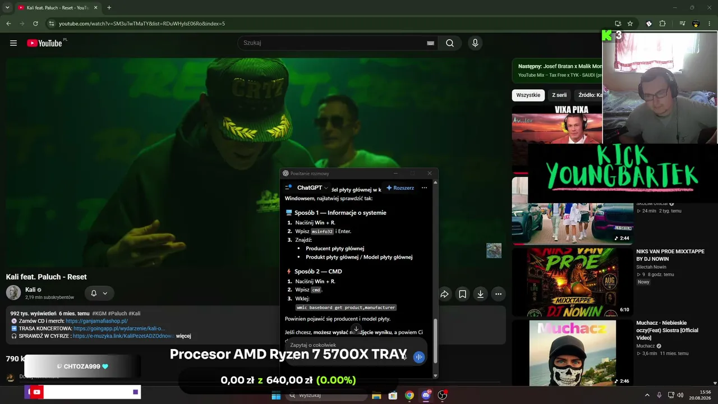
Task: Jump to bottom of ChatGPT conversation
Action: tap(356, 329)
